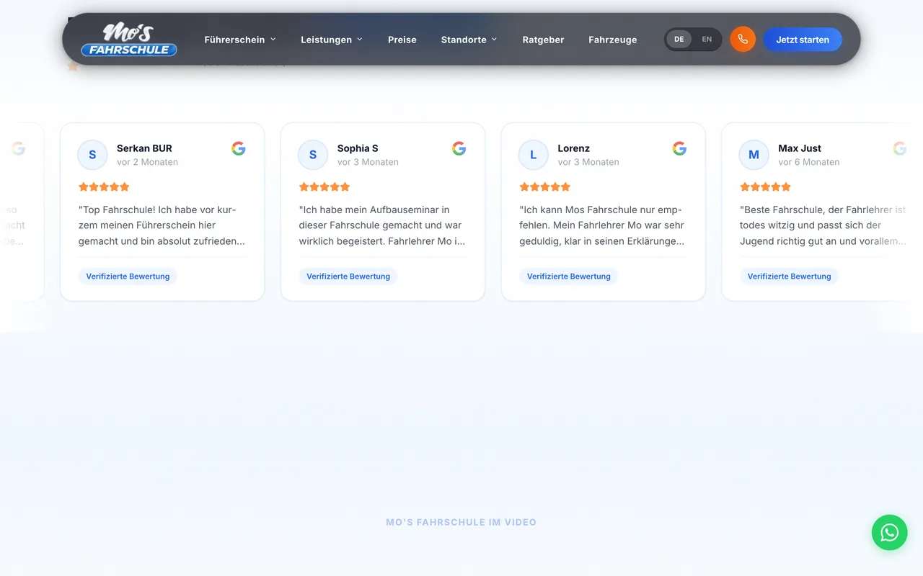Open WhatsApp chat floating icon
Viewport: 923px width, 576px height.
point(889,532)
